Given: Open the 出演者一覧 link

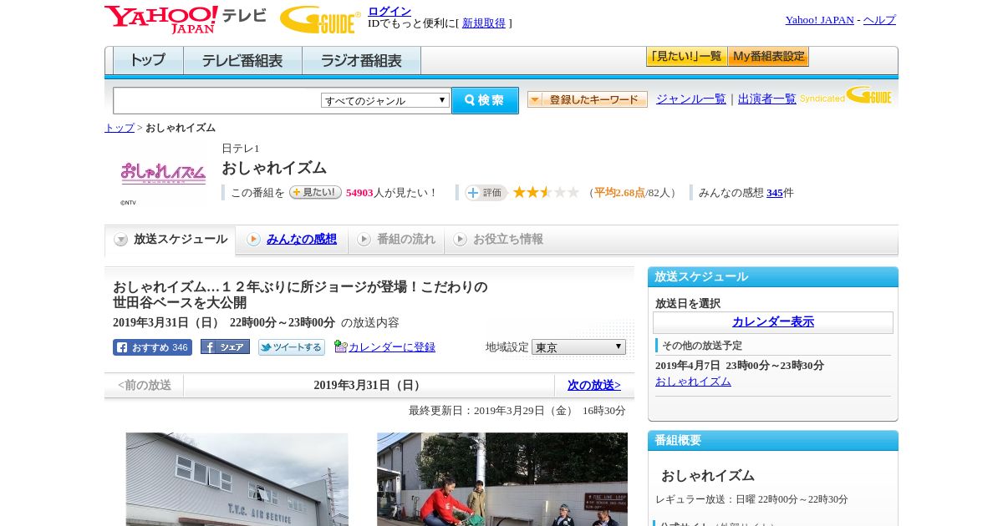Looking at the screenshot, I should (767, 99).
